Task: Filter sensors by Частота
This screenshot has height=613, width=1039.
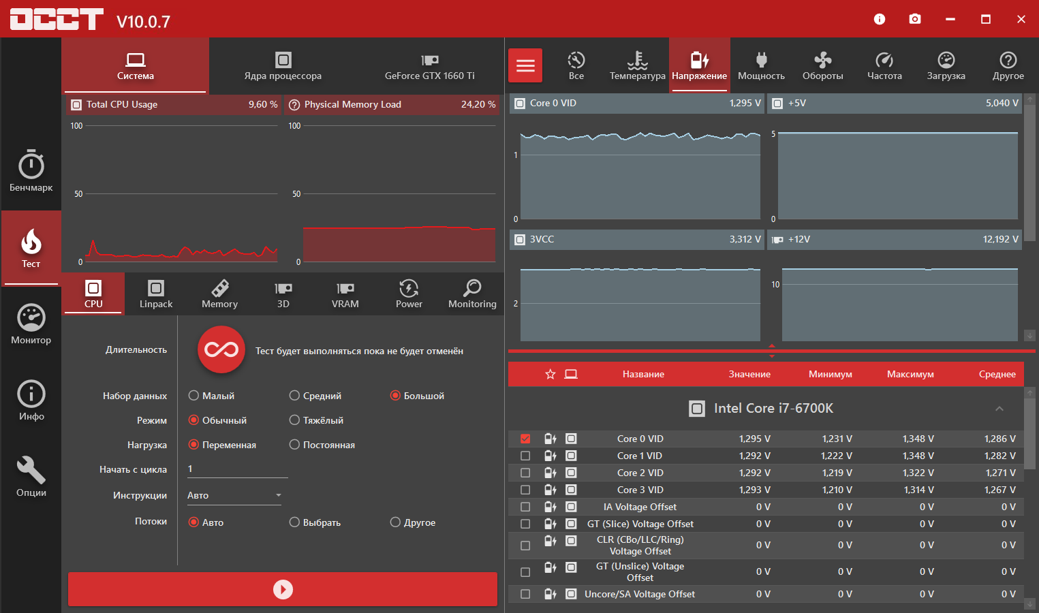Action: (x=884, y=65)
